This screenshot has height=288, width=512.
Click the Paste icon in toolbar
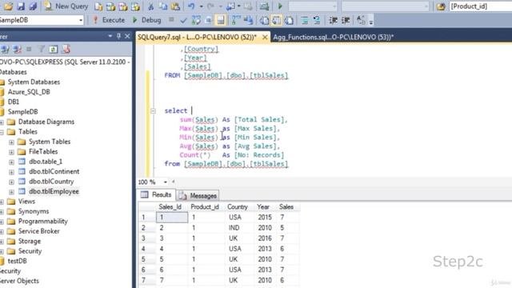click(x=175, y=6)
